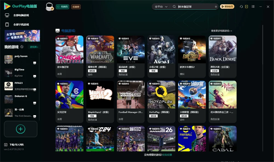
Task: Open the eFootball 2022 card
Action: [x=192, y=139]
